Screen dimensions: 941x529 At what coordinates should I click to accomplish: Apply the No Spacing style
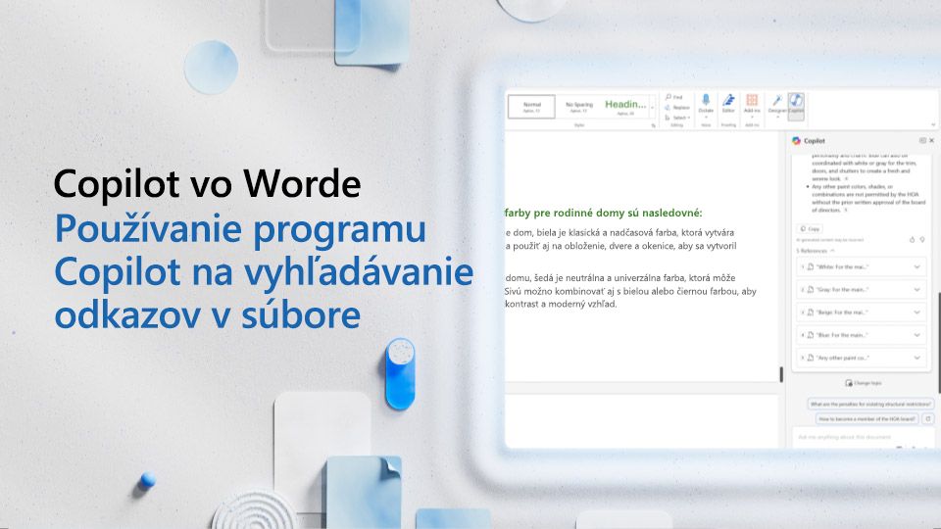(x=578, y=107)
